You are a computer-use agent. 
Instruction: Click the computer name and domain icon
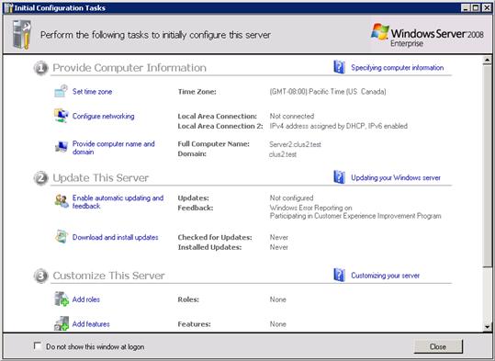(x=61, y=147)
